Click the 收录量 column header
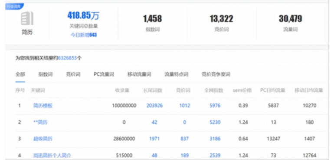Screen dimensions: 331x163 (122, 90)
